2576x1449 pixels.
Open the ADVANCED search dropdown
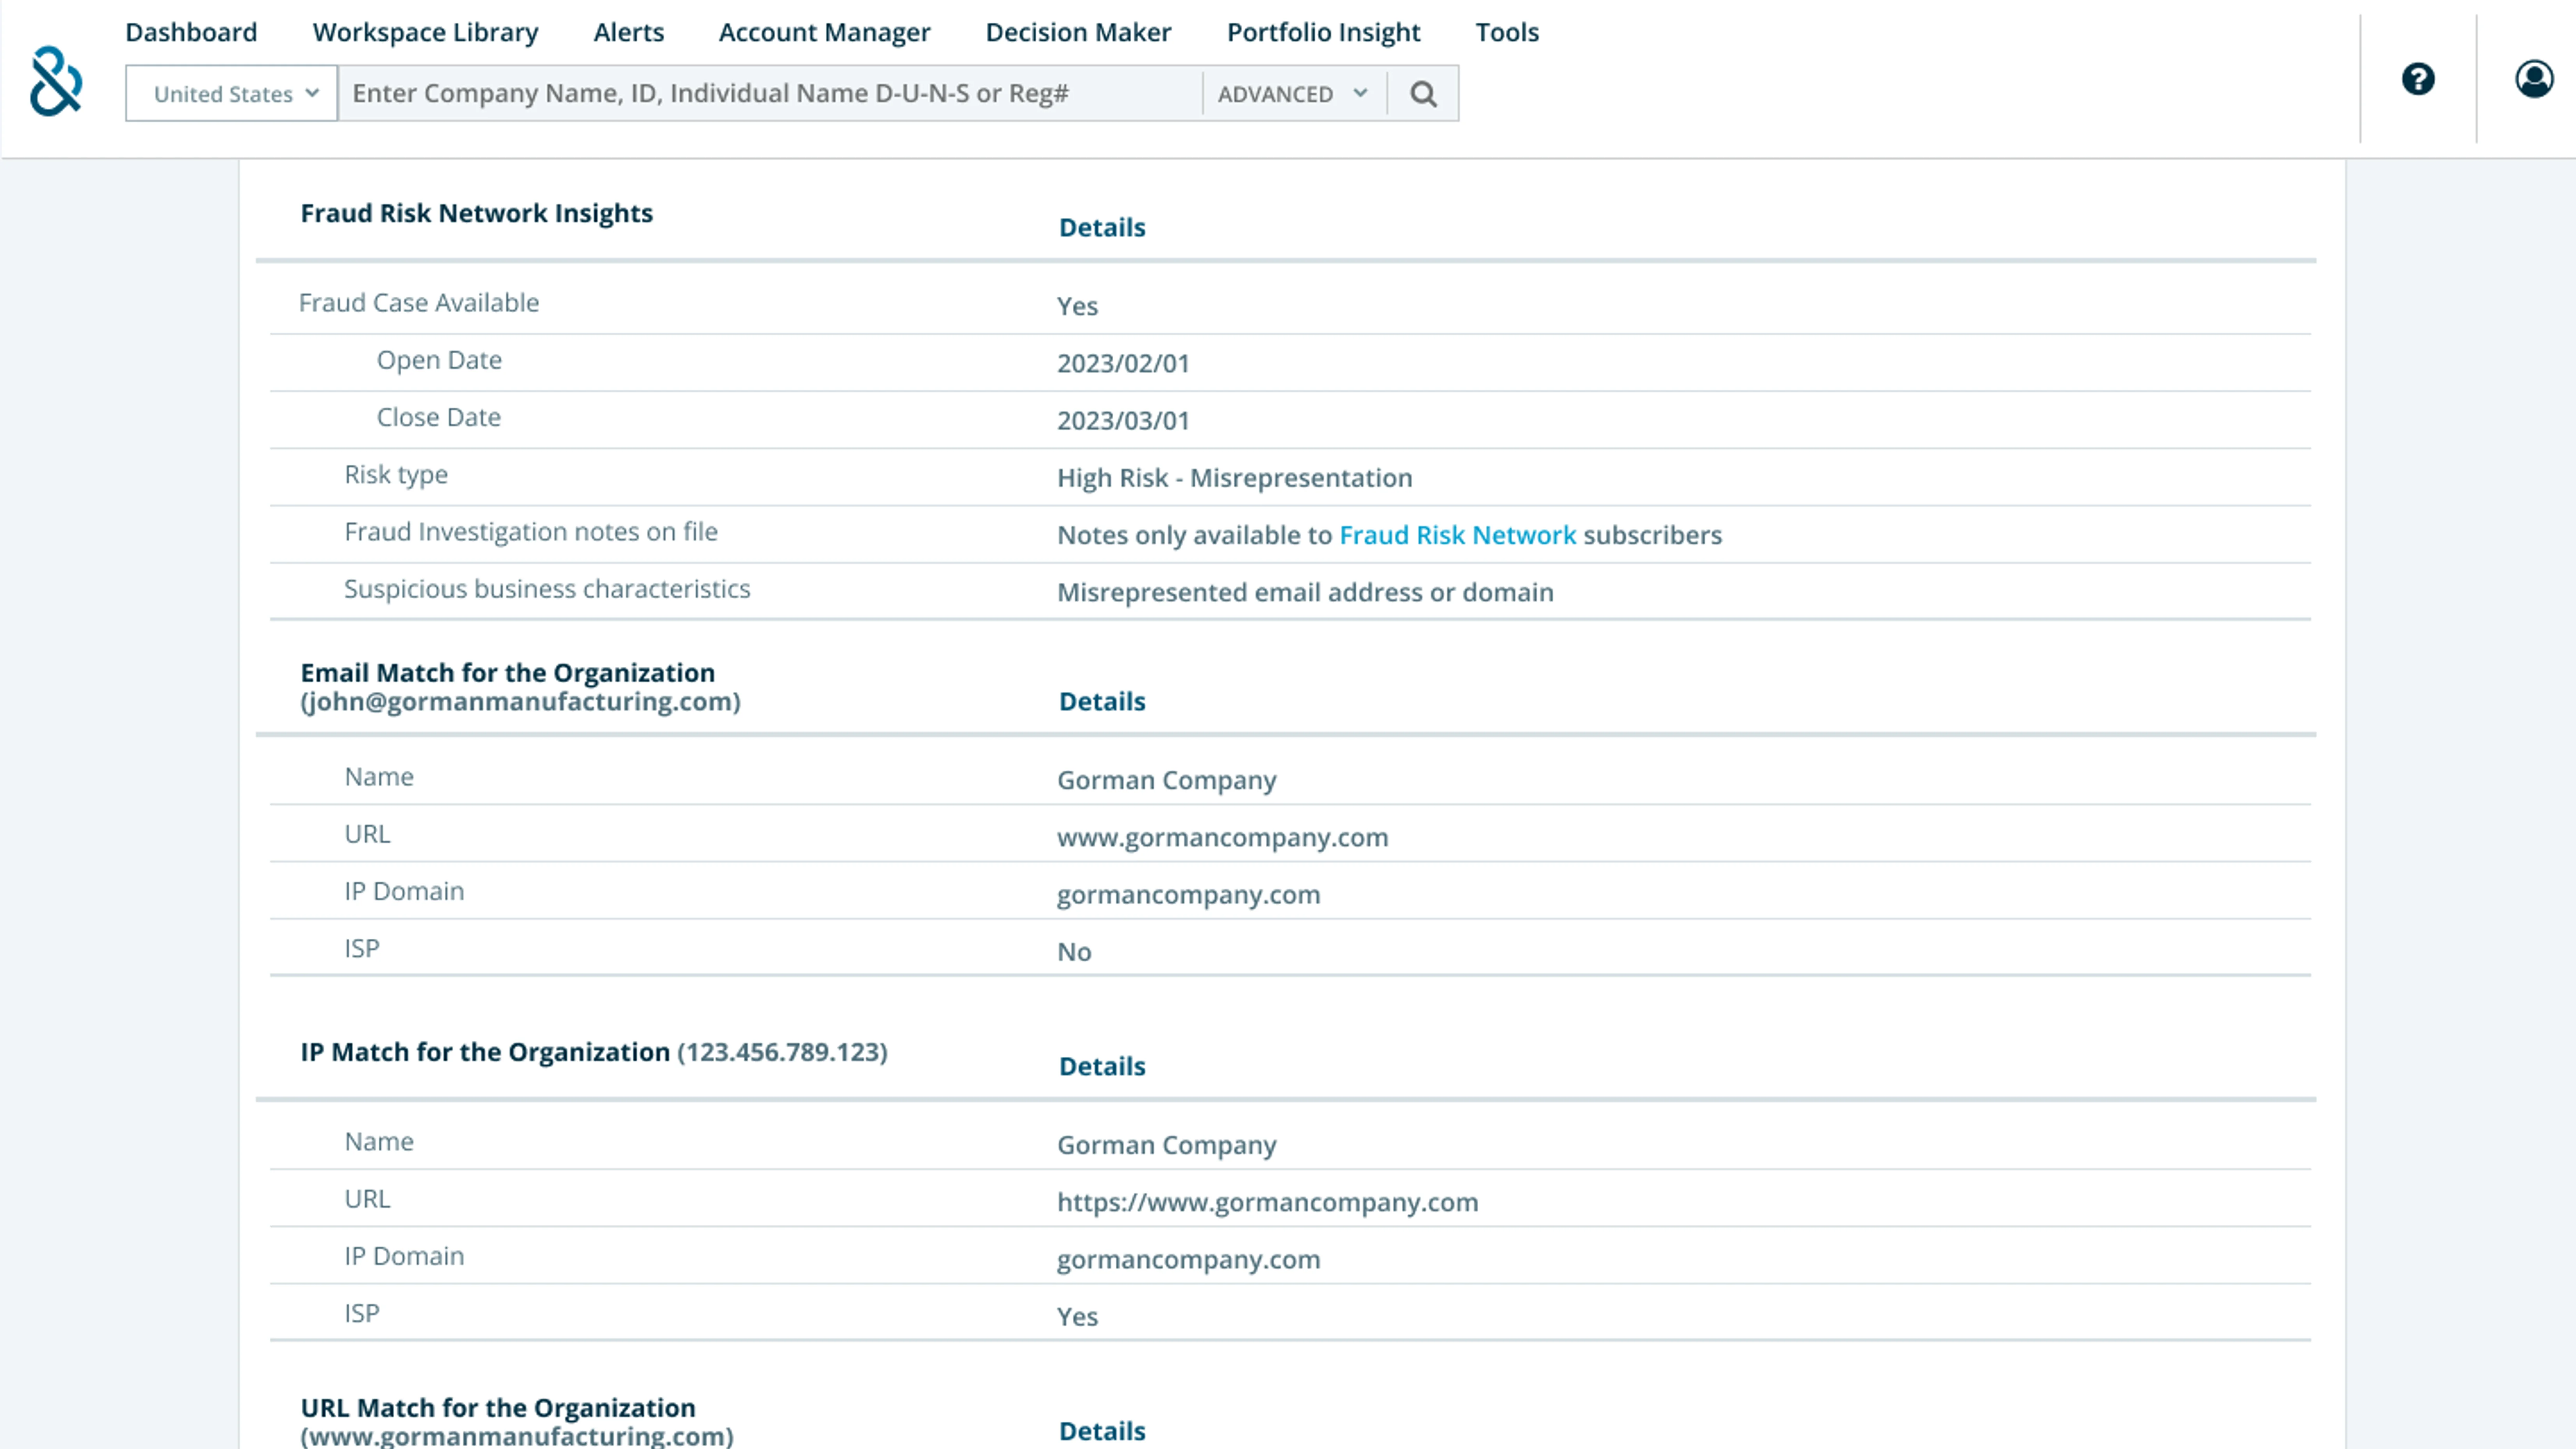point(1292,94)
